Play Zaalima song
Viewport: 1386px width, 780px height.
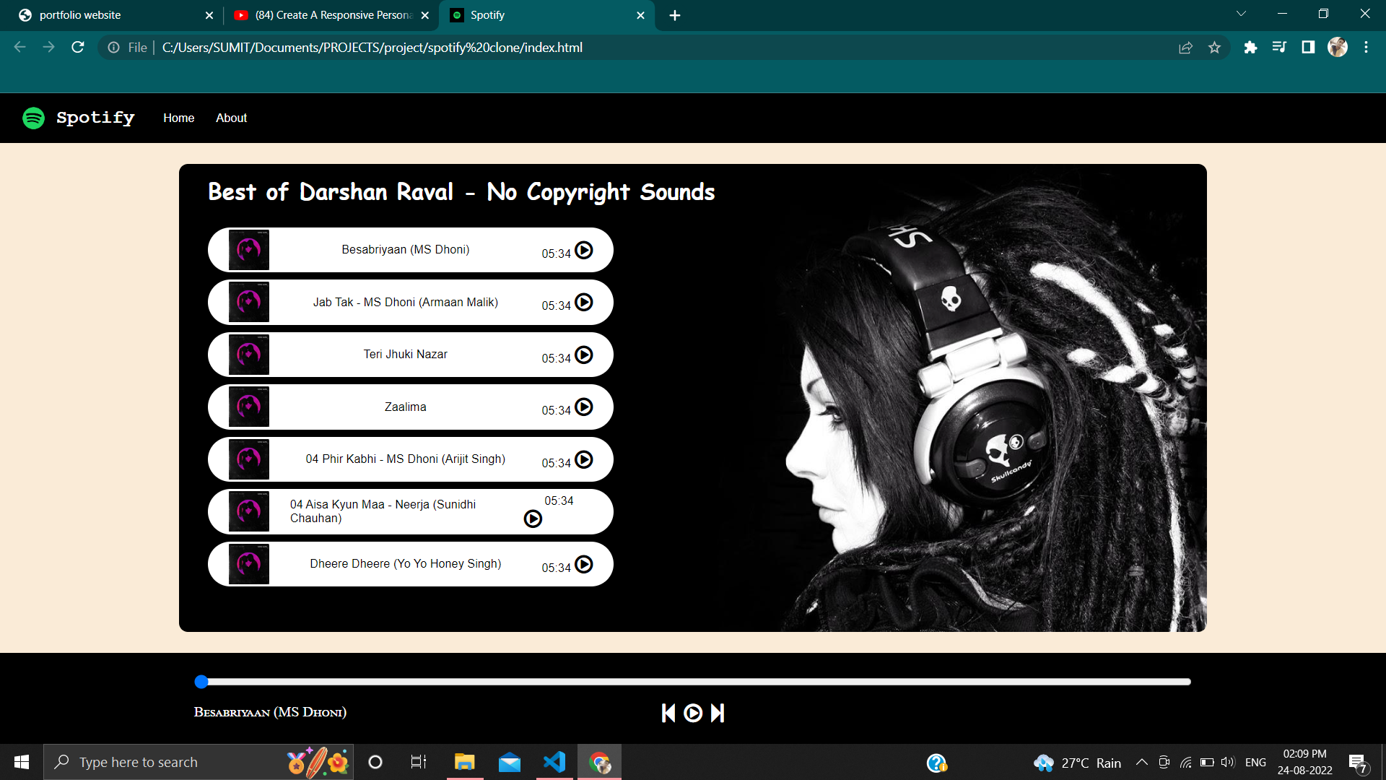pos(583,407)
